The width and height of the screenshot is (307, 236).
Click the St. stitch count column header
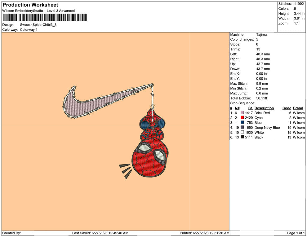[251, 108]
